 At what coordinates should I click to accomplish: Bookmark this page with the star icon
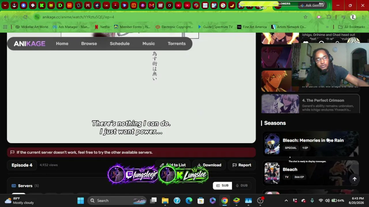click(305, 17)
